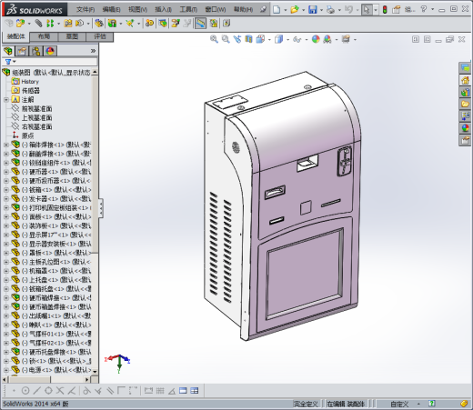Open the New document icon

pos(277,10)
